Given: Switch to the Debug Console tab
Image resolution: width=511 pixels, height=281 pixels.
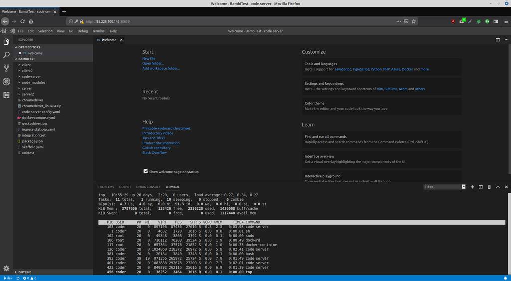Looking at the screenshot, I should point(148,187).
